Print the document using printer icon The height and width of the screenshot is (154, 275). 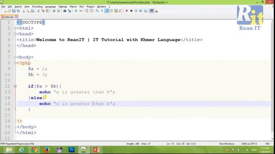[x=32, y=11]
